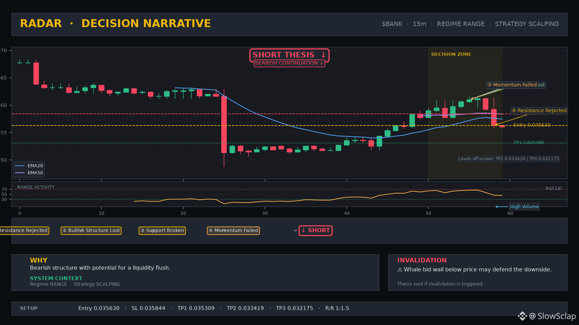
Task: Click the $BANK ticker label
Action: click(x=392, y=24)
